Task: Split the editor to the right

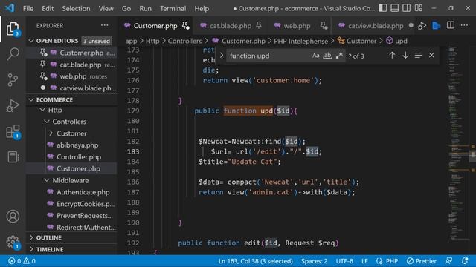Action: pyautogui.click(x=451, y=25)
